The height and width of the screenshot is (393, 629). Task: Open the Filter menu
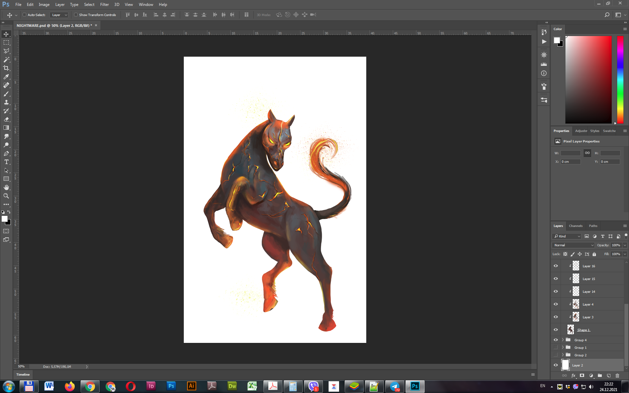[105, 5]
